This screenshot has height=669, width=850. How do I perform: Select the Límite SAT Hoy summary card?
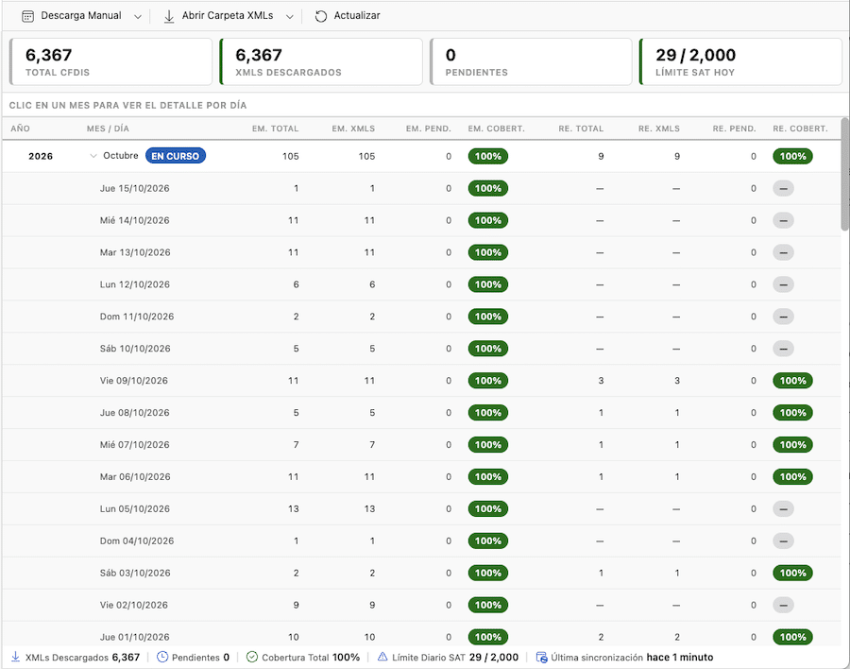point(740,61)
